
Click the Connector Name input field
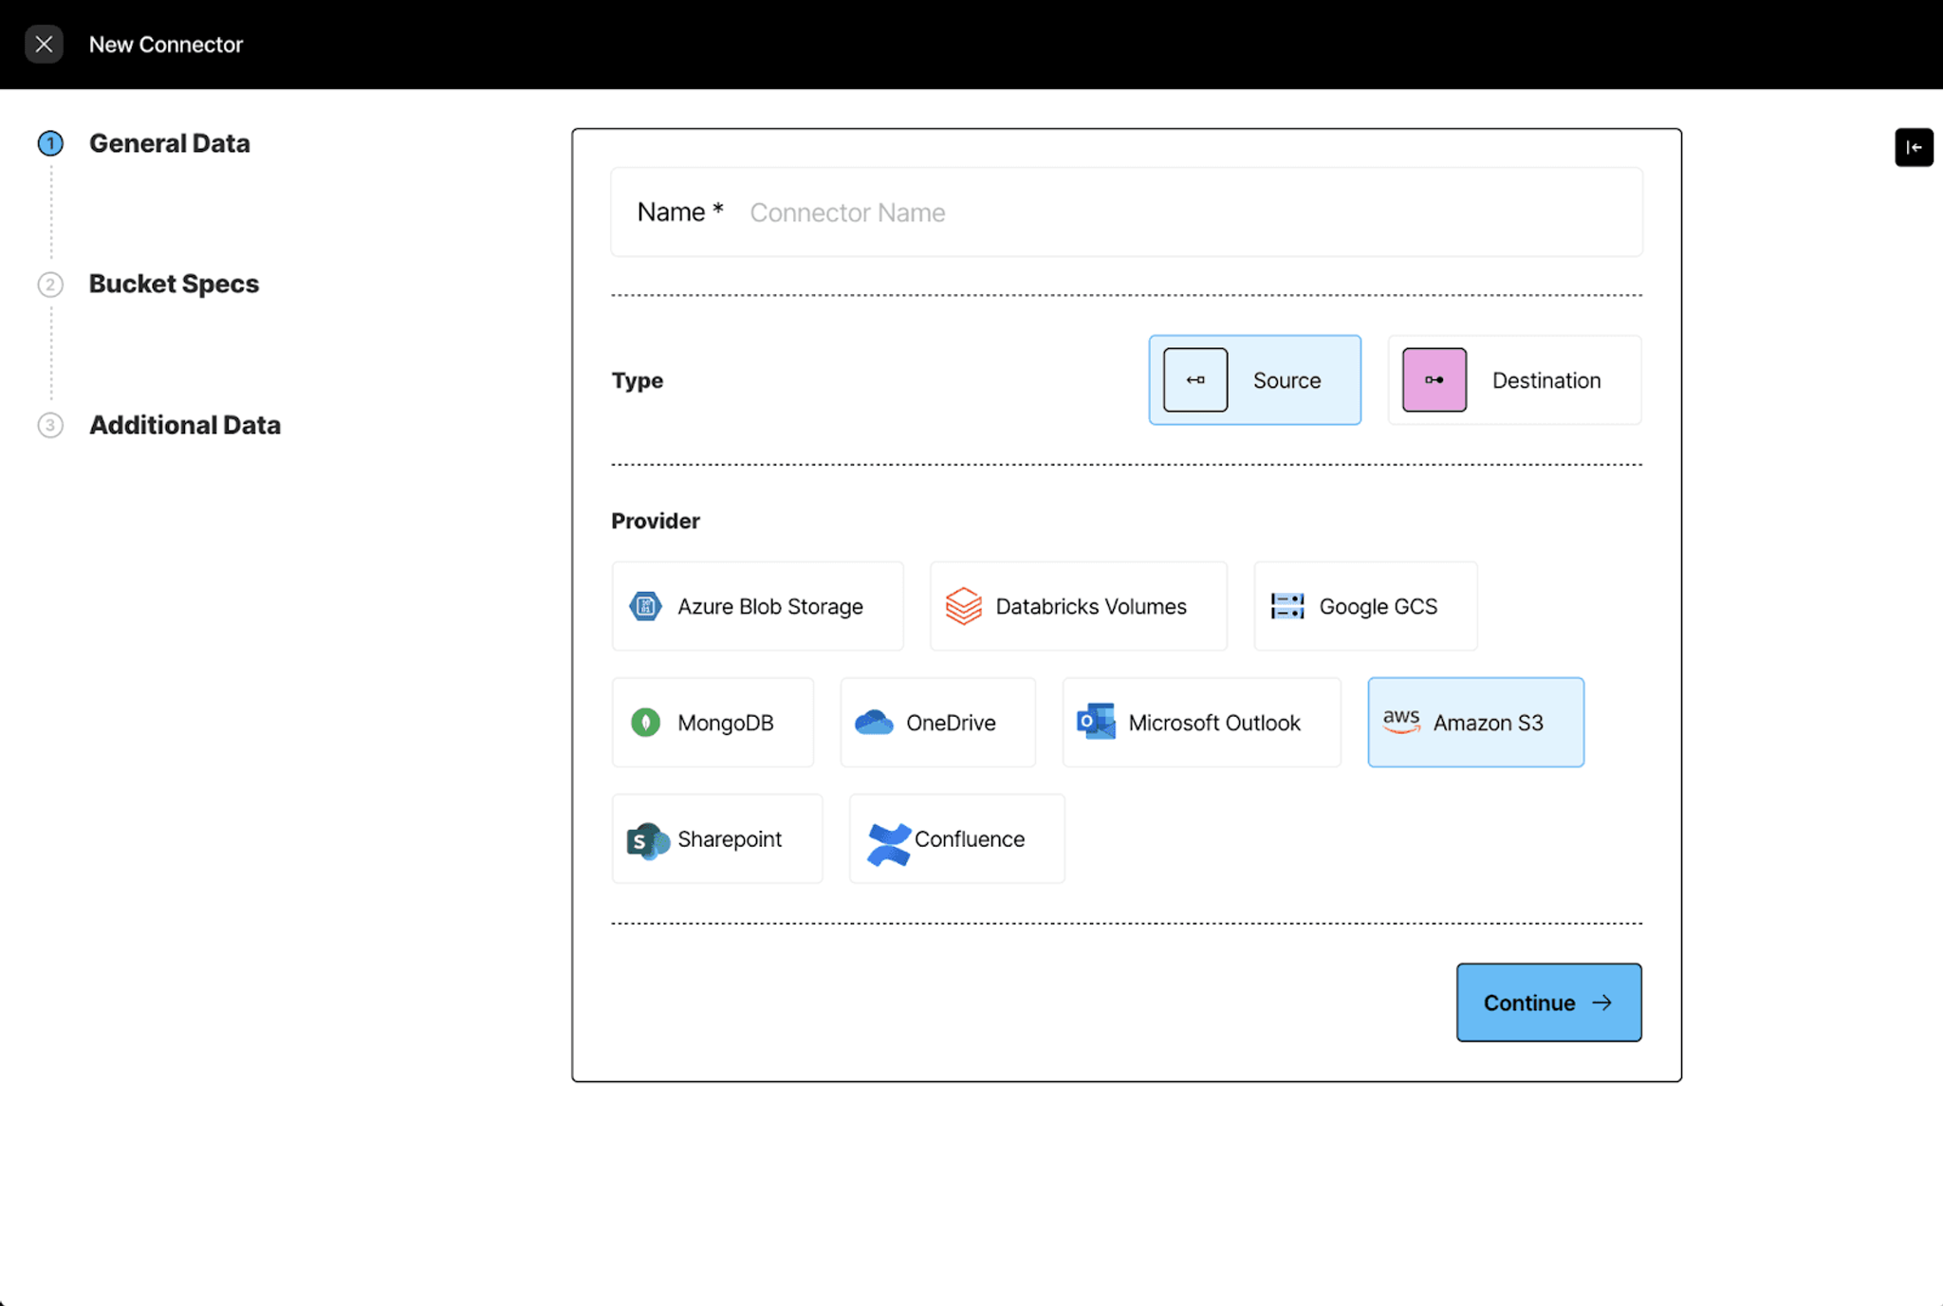click(x=1126, y=212)
